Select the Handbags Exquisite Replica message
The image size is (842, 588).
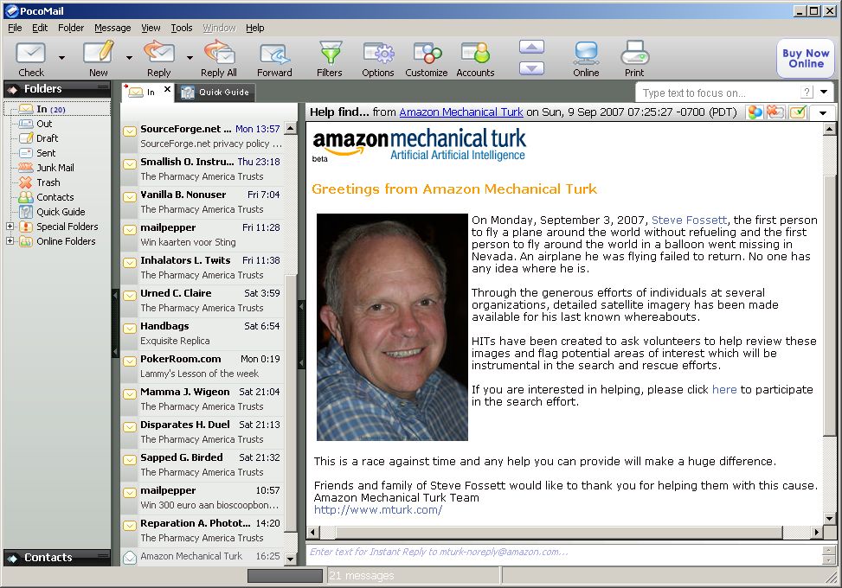tap(203, 333)
